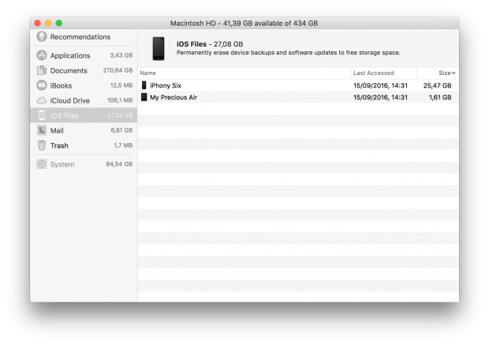The height and width of the screenshot is (345, 489).
Task: Click My Precious Air last accessed date
Action: point(380,97)
